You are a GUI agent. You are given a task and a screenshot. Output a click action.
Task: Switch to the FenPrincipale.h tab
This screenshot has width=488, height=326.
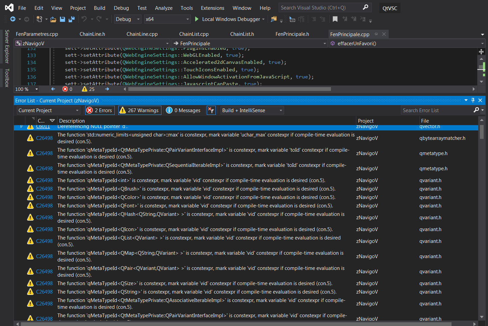coord(292,34)
